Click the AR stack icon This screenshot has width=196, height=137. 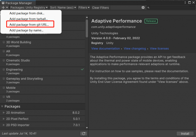click(x=4, y=51)
